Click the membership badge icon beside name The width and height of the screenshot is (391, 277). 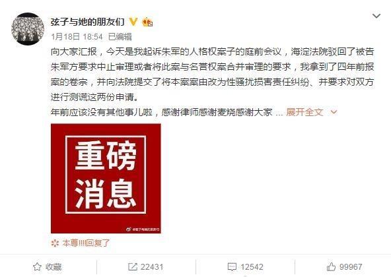click(147, 22)
